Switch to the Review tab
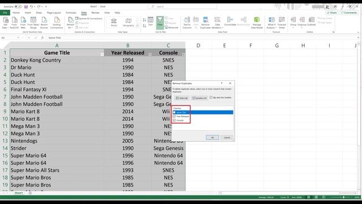Image resolution: width=362 pixels, height=204 pixels. 96,12
